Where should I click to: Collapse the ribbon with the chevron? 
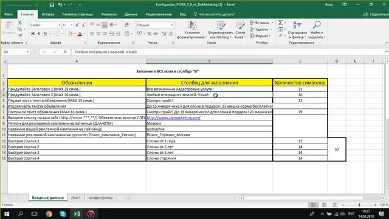pyautogui.click(x=387, y=43)
